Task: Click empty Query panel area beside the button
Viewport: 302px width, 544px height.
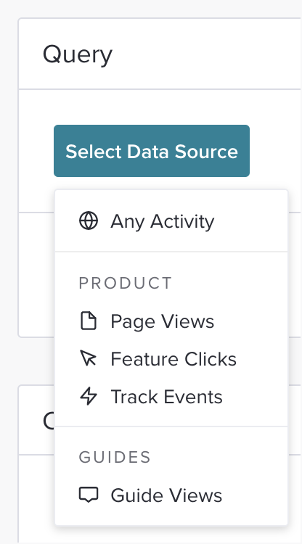Action: click(274, 151)
